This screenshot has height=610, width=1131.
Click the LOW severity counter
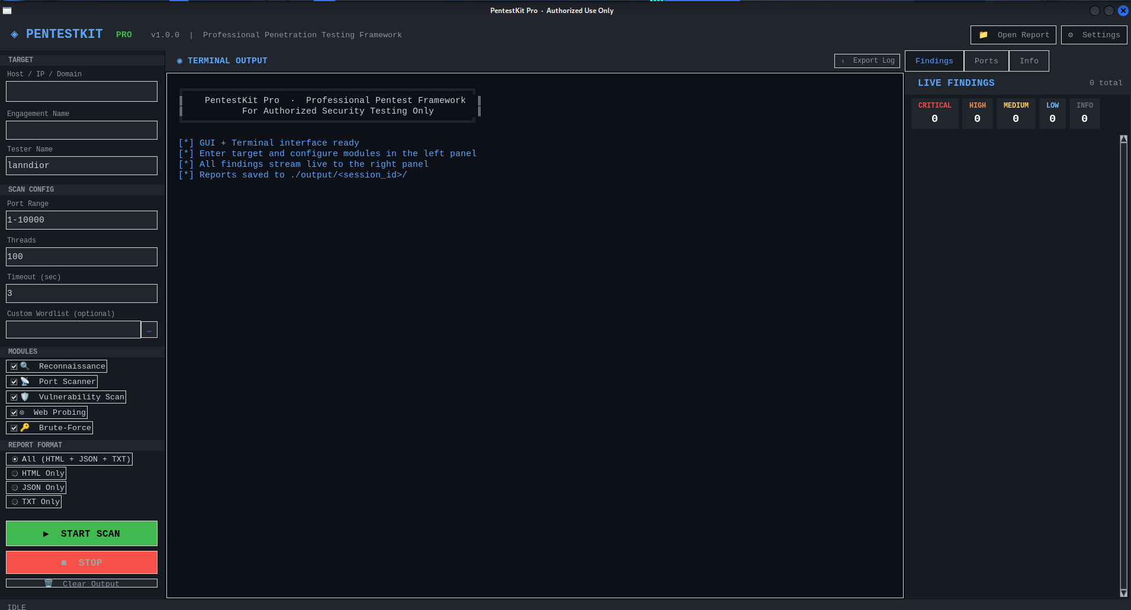pos(1052,113)
